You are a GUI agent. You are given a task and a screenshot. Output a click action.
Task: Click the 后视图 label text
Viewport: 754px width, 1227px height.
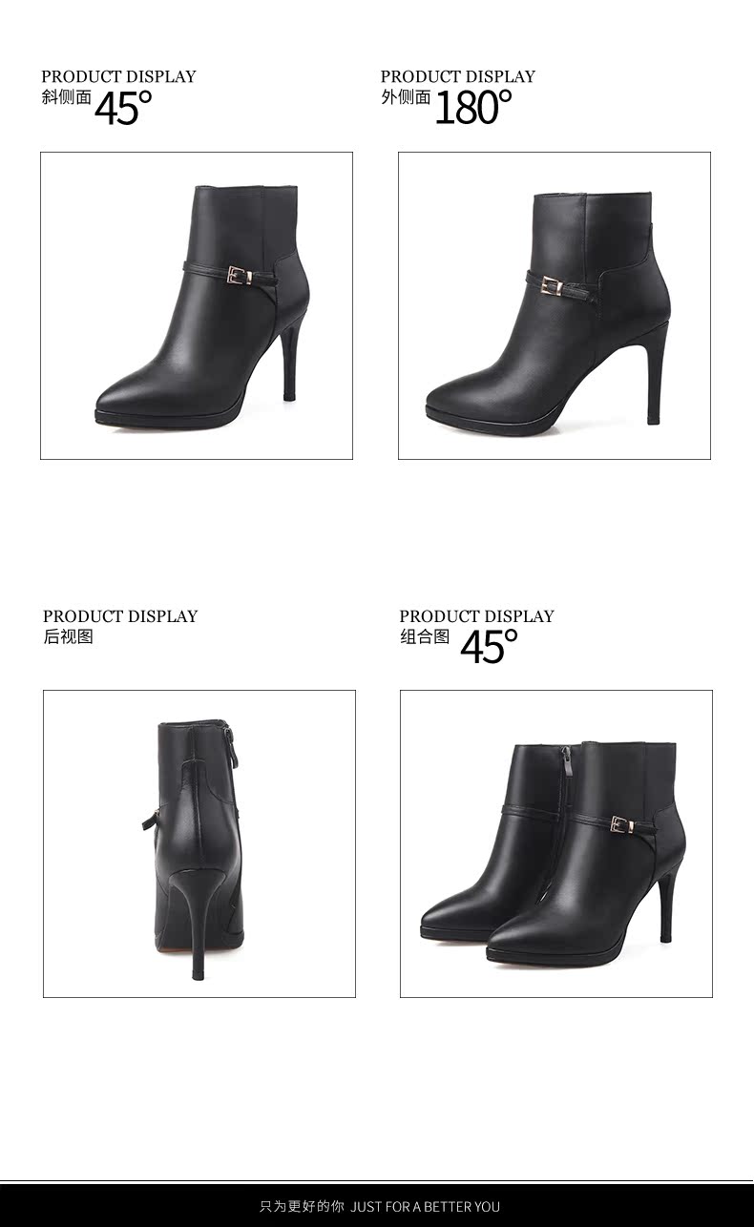tap(69, 637)
